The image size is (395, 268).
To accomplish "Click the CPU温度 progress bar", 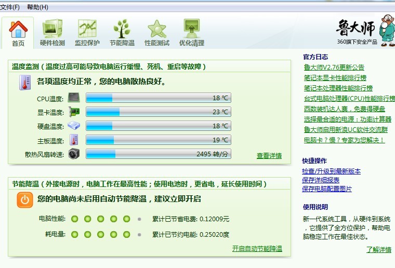I will [x=158, y=98].
